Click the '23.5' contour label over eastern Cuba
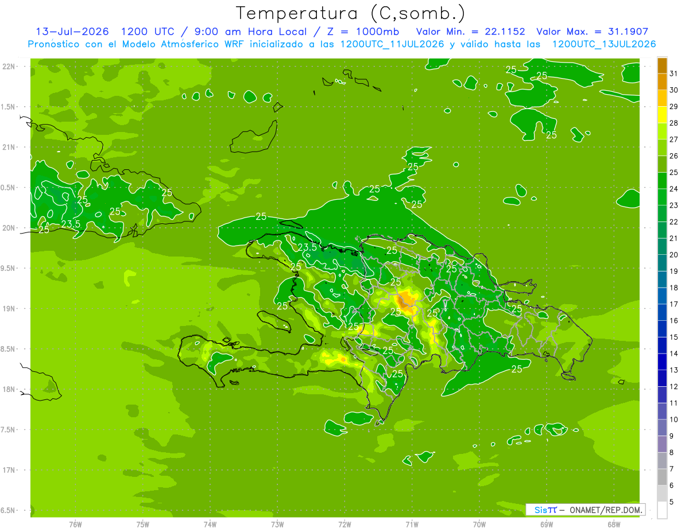 coord(70,224)
